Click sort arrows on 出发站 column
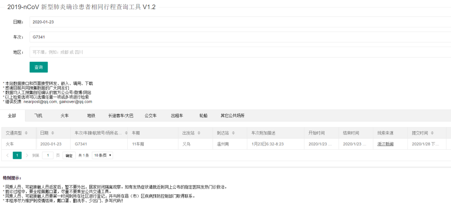Image resolution: width=451 pixels, height=206 pixels. (198, 133)
